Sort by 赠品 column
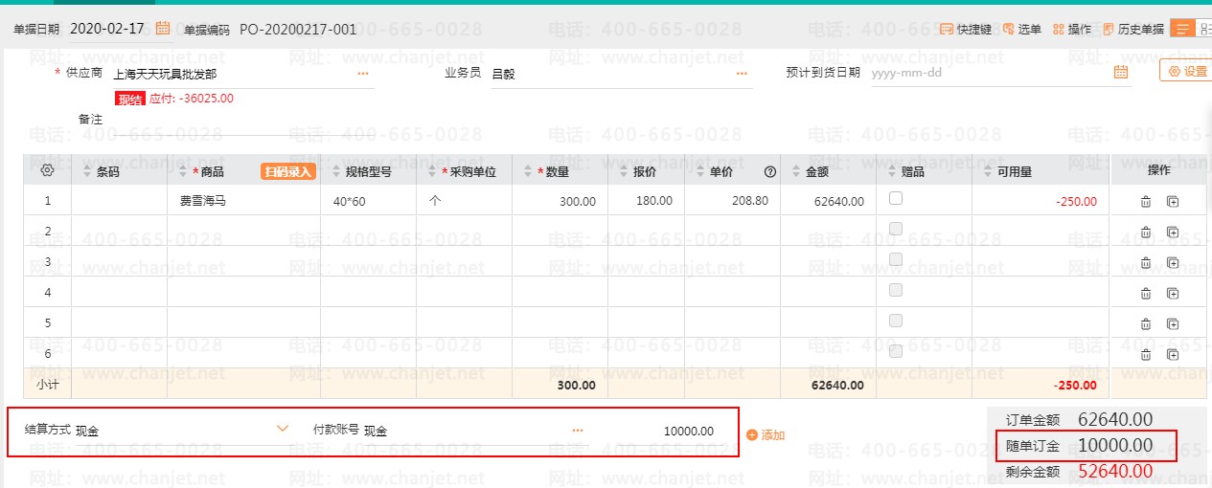This screenshot has width=1212, height=488. [x=890, y=172]
